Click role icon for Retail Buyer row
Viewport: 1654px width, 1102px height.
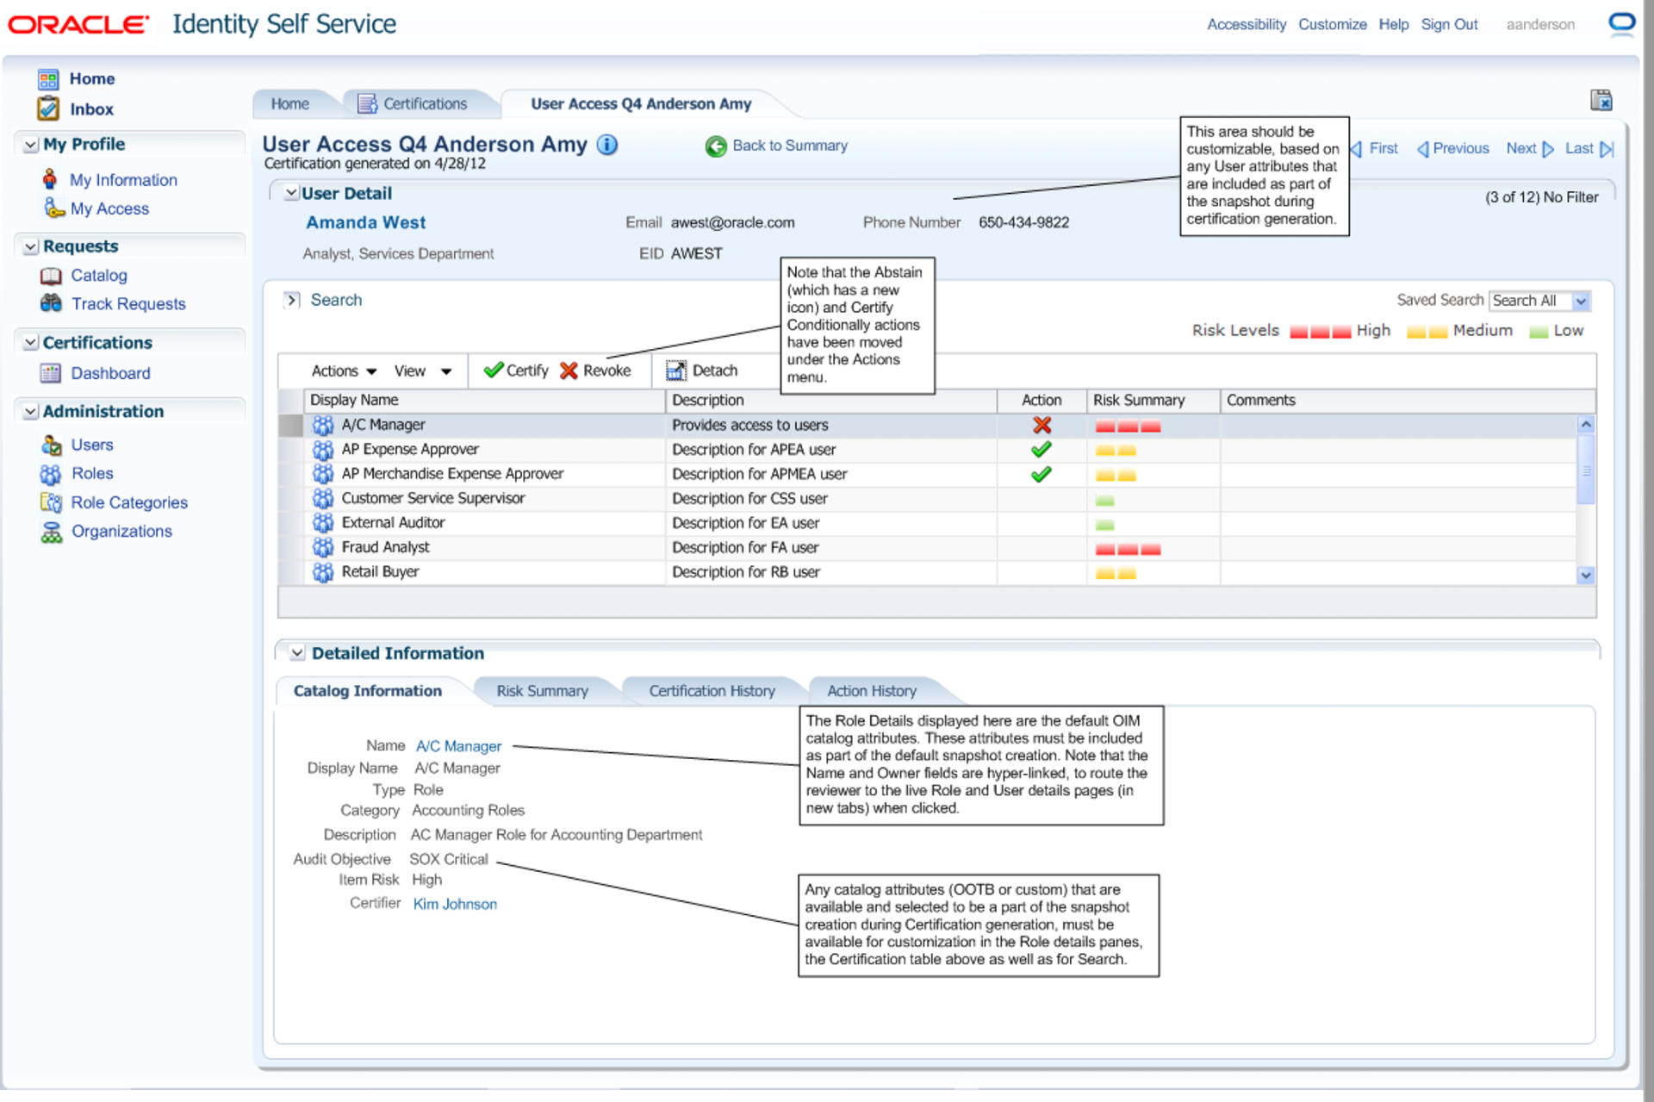point(323,572)
